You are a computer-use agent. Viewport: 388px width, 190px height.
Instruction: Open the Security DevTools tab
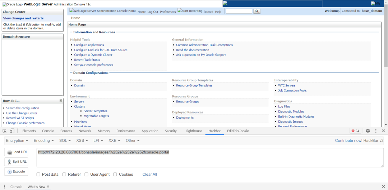coord(171,131)
